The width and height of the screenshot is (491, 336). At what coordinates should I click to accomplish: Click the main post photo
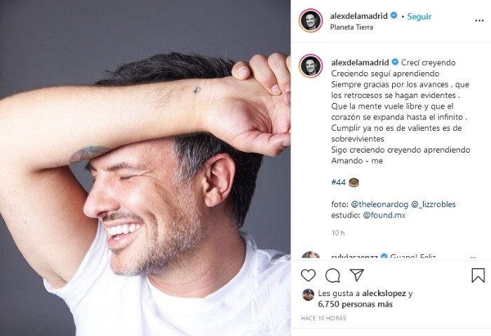point(145,168)
